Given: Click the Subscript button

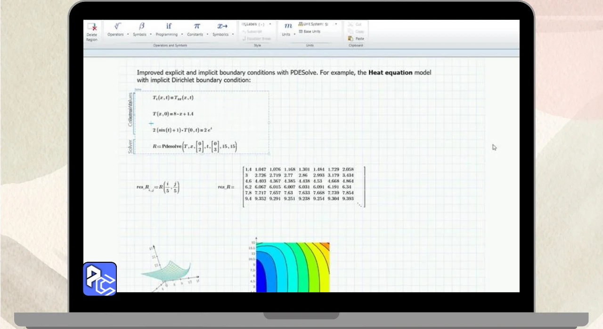Looking at the screenshot, I should [251, 31].
